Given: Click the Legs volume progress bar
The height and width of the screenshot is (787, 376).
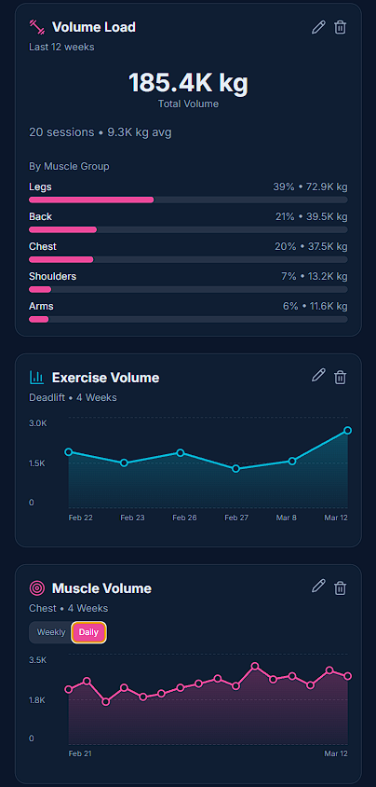Looking at the screenshot, I should tap(188, 200).
